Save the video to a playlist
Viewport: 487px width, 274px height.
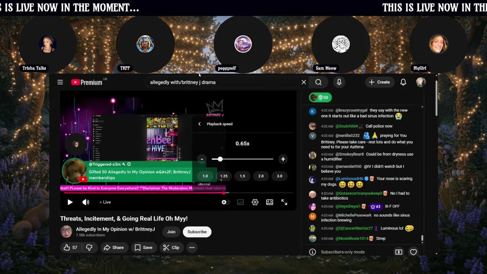coord(143,247)
